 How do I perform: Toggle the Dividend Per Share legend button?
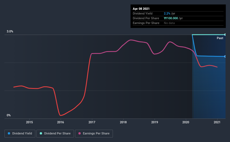55,134
